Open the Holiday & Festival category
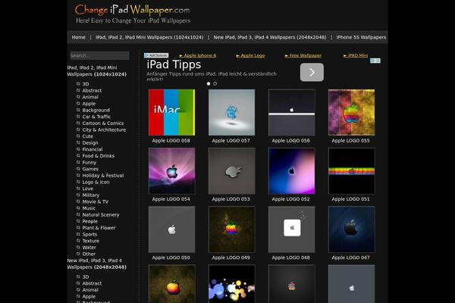This screenshot has height=303, width=455. point(103,176)
